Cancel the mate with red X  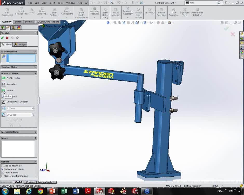coord(7,38)
